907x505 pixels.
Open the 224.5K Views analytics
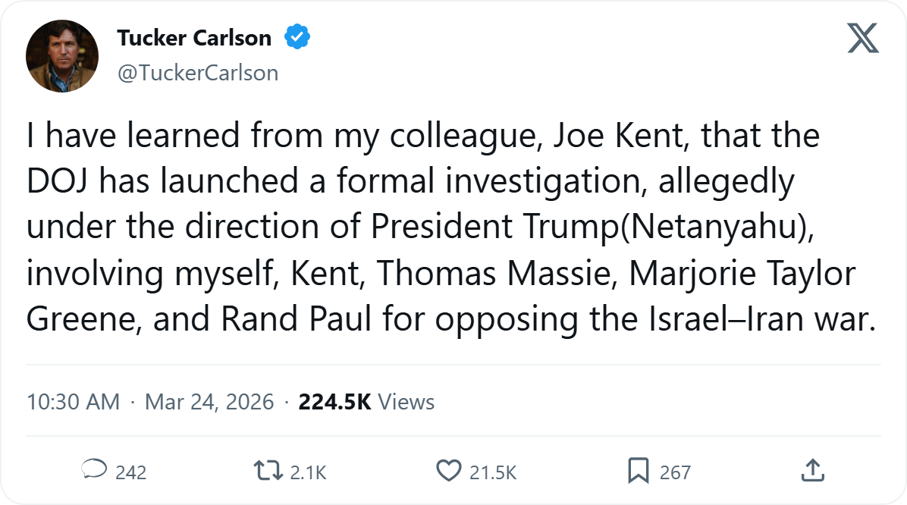pyautogui.click(x=366, y=402)
